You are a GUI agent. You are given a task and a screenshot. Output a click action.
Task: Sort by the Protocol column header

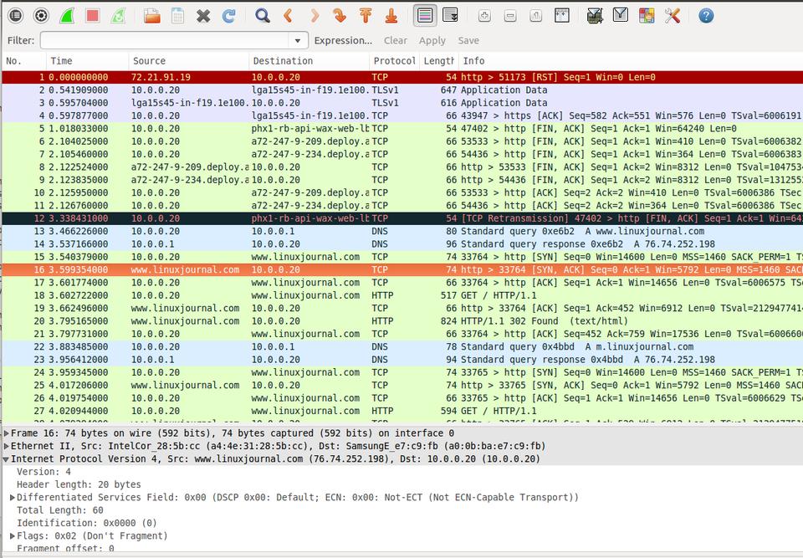tap(393, 61)
